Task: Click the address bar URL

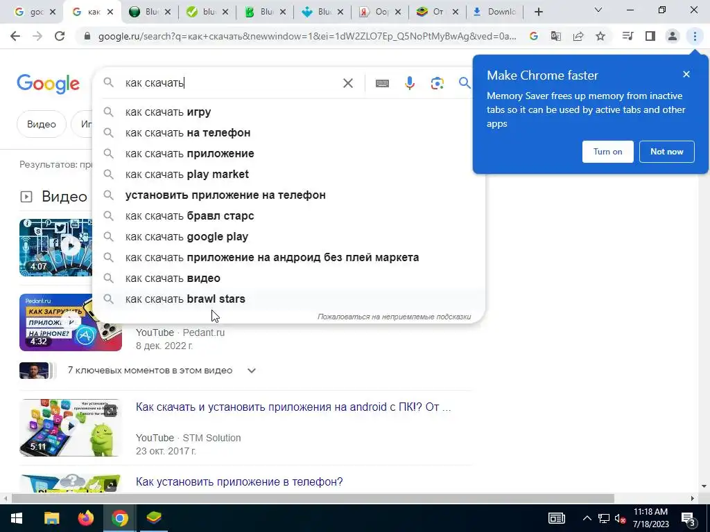Action: 307,36
